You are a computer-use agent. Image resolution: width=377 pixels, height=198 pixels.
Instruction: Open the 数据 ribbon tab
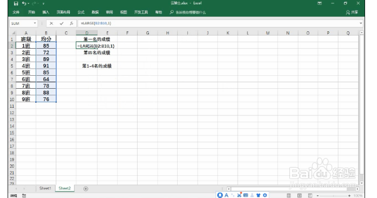click(95, 12)
